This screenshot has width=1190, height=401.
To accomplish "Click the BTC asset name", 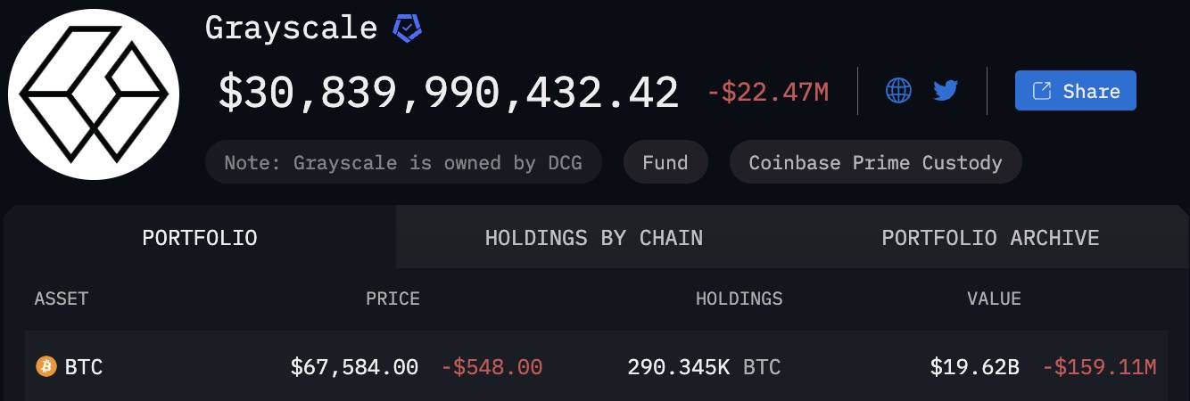I will pos(83,366).
